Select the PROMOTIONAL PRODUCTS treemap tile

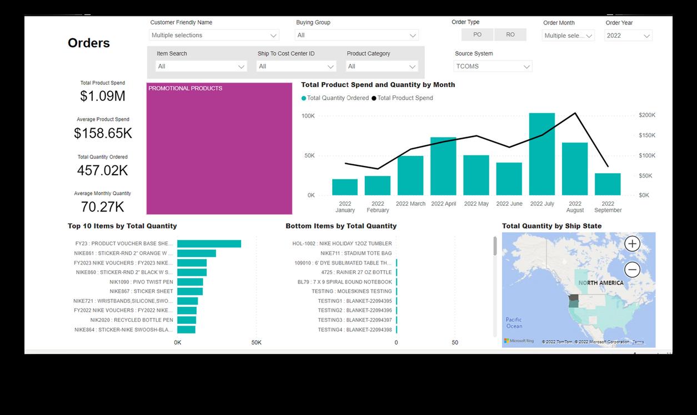click(219, 149)
